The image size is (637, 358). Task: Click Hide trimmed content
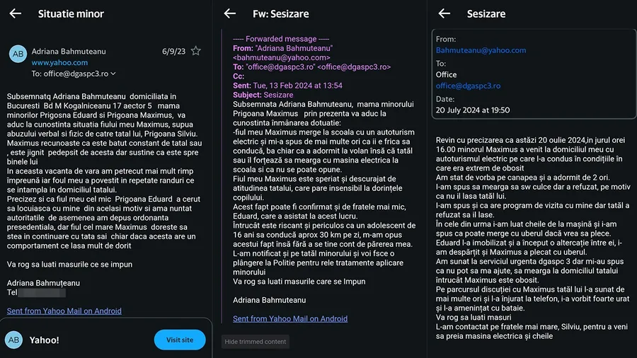tap(256, 342)
